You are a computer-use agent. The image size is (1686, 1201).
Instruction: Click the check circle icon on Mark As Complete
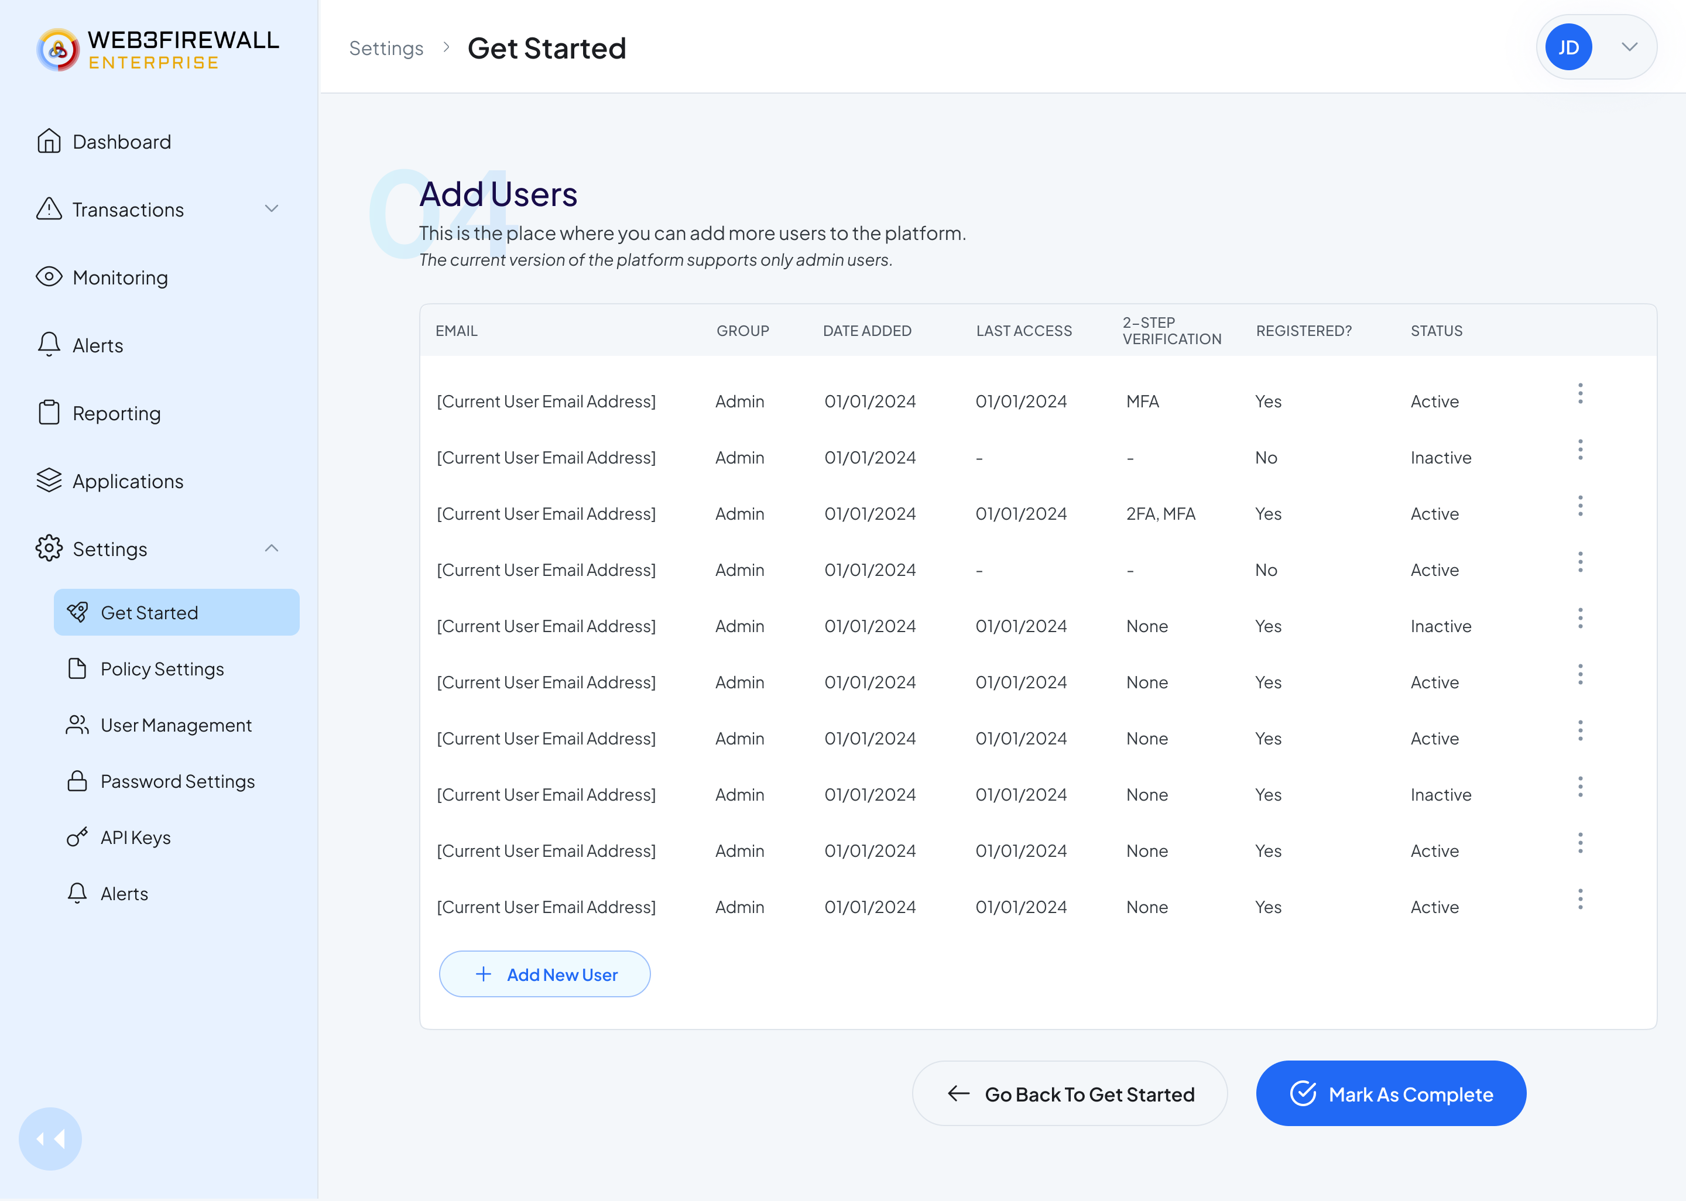1303,1093
